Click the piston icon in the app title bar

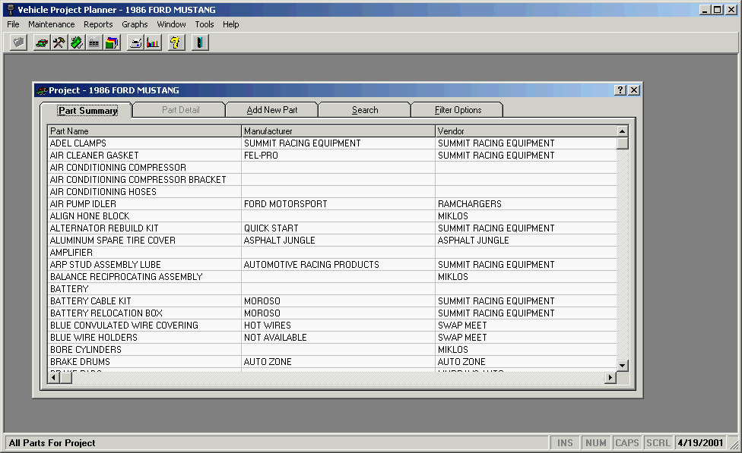(x=11, y=9)
